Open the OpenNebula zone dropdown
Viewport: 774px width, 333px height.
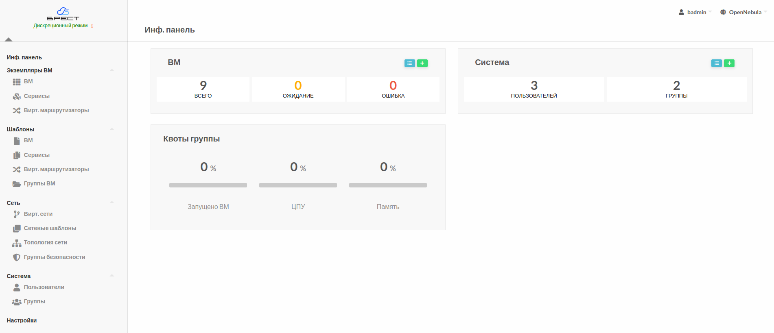[744, 12]
